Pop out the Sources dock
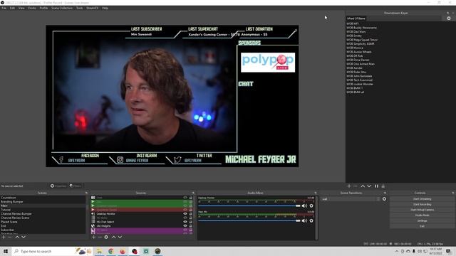 tap(193, 193)
